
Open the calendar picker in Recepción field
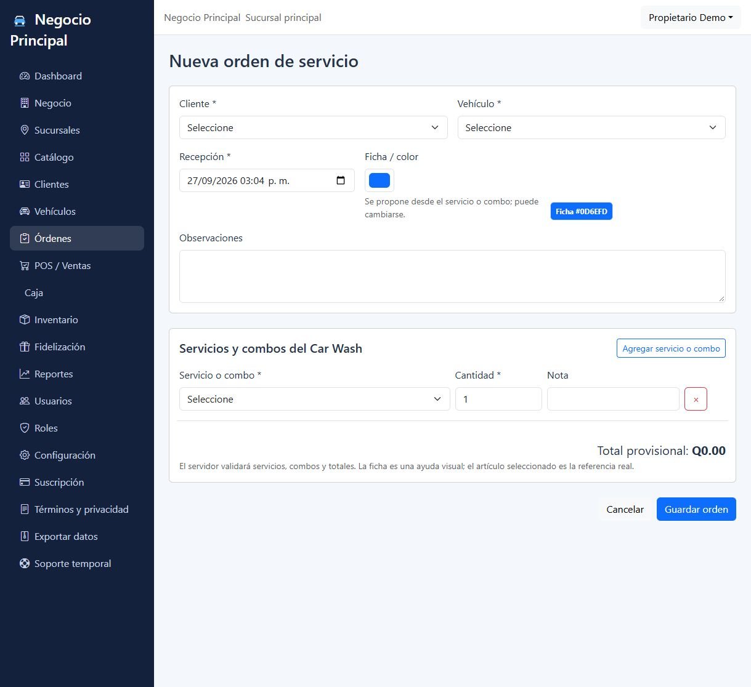pyautogui.click(x=341, y=180)
